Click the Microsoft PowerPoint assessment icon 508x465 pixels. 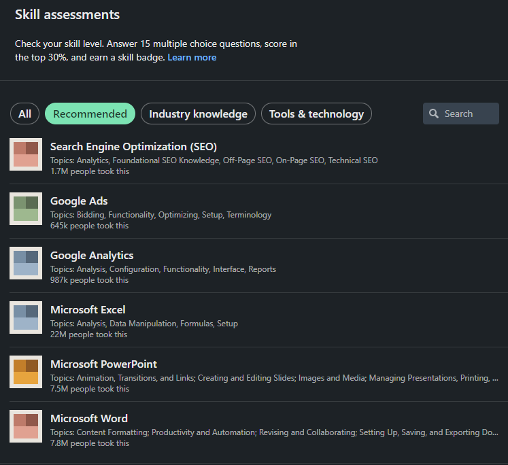(x=26, y=372)
